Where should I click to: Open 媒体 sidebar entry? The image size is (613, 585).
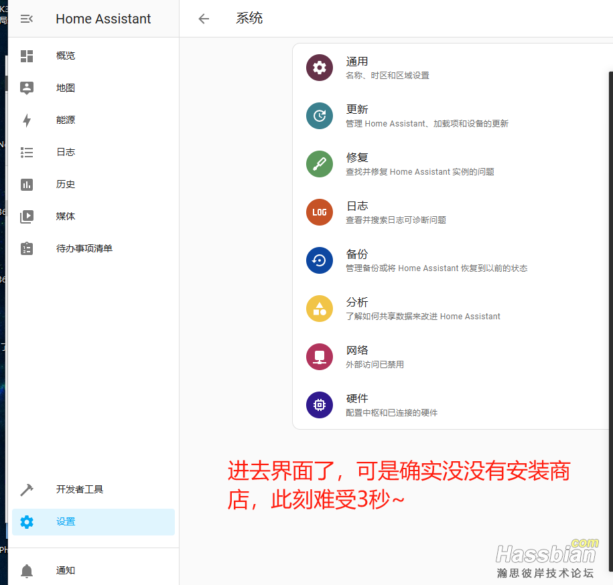[x=93, y=216]
